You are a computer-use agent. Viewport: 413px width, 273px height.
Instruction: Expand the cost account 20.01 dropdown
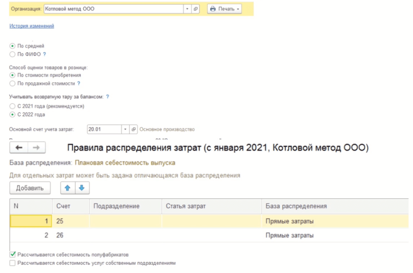pos(125,129)
